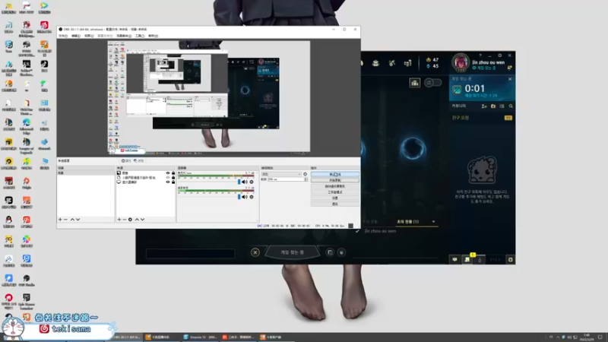Image resolution: width=608 pixels, height=342 pixels.
Task: Open League Loot crafting icon
Action: coord(391,63)
